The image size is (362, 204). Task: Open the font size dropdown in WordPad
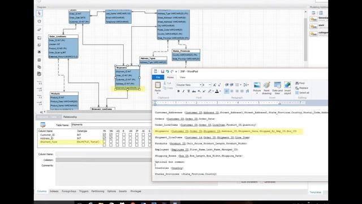tap(210, 85)
